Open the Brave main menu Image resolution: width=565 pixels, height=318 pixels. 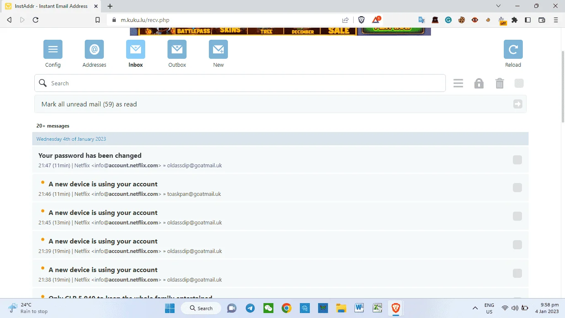tap(555, 20)
